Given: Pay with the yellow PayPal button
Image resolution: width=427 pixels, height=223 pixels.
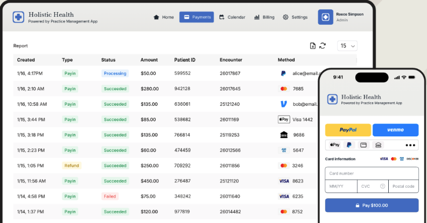Looking at the screenshot, I should click(x=348, y=130).
